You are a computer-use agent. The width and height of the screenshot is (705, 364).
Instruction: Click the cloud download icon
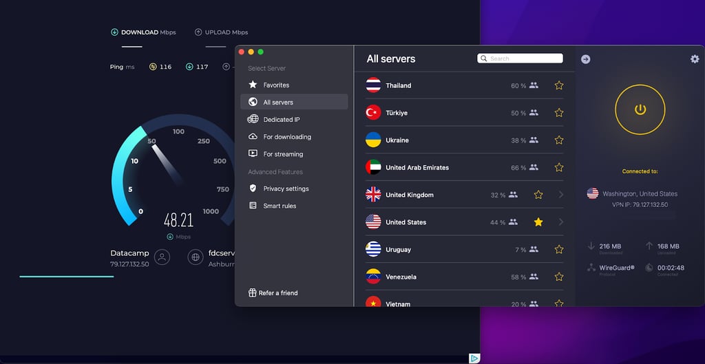253,136
